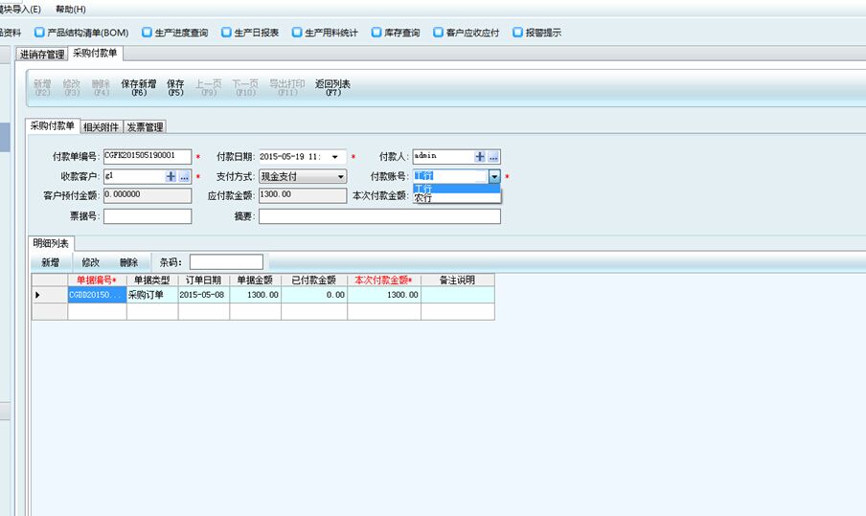Image resolution: width=866 pixels, height=516 pixels.
Task: Click 返回列表 to return to list
Action: pos(332,87)
